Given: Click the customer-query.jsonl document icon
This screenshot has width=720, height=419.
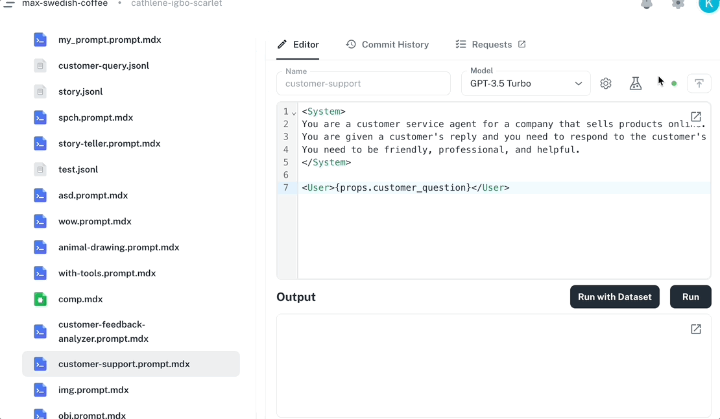Looking at the screenshot, I should (40, 66).
